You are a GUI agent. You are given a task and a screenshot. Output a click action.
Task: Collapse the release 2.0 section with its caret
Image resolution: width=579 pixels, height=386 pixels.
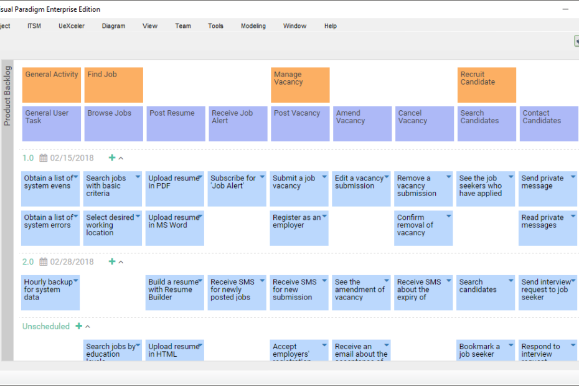[x=121, y=263]
